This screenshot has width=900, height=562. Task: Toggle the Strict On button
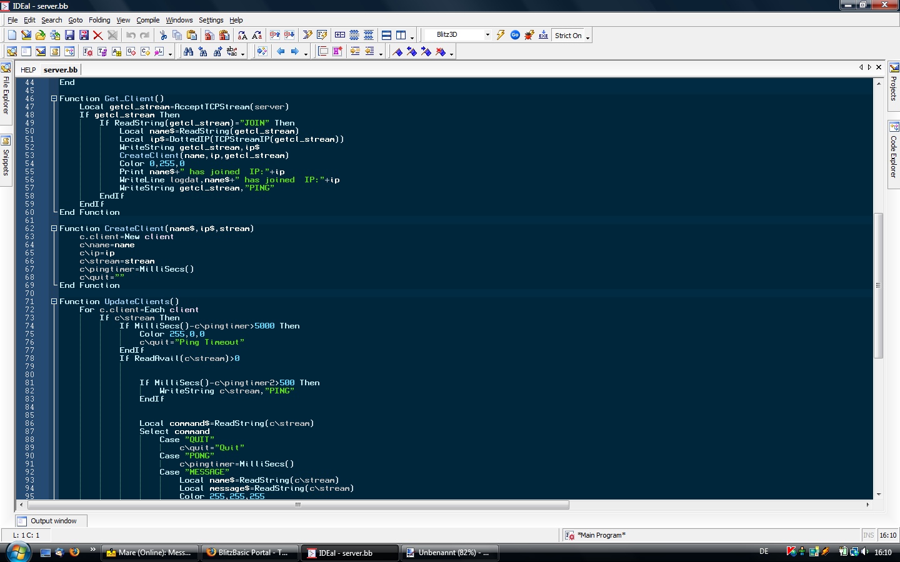[x=568, y=36]
